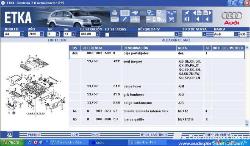The image size is (250, 146).
Task: Open the hierarchy tree icon under the binoculars
Action: (x=135, y=19)
